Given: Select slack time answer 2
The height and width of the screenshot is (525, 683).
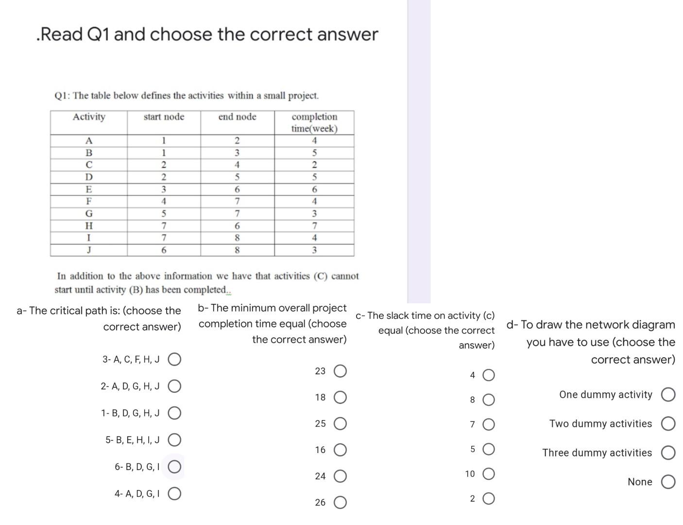Looking at the screenshot, I should click(488, 498).
